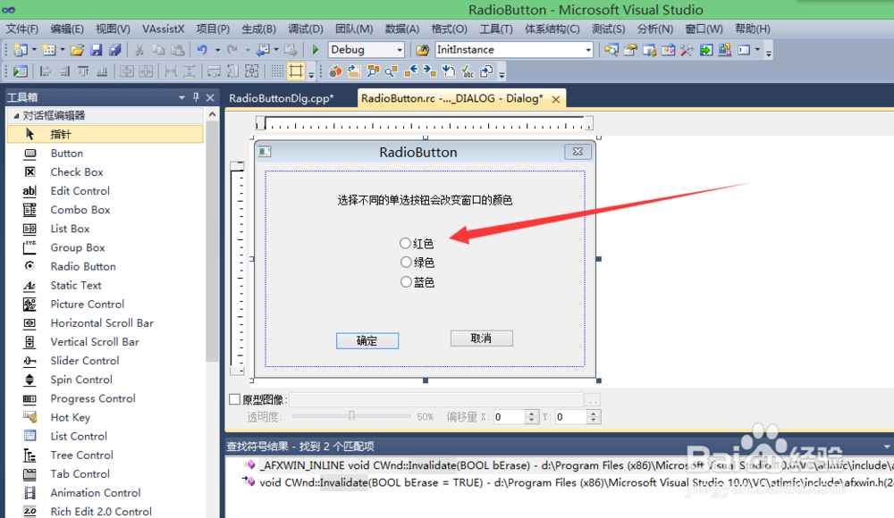Open the 查找符号结果 panel dropdown arrow

887,447
